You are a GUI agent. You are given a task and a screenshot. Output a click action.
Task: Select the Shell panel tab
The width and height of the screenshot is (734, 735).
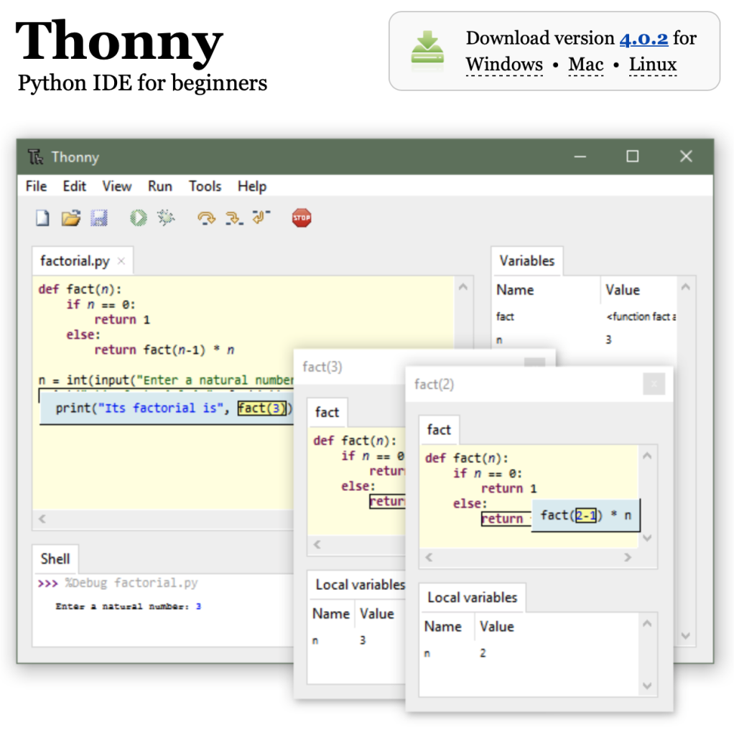[55, 558]
